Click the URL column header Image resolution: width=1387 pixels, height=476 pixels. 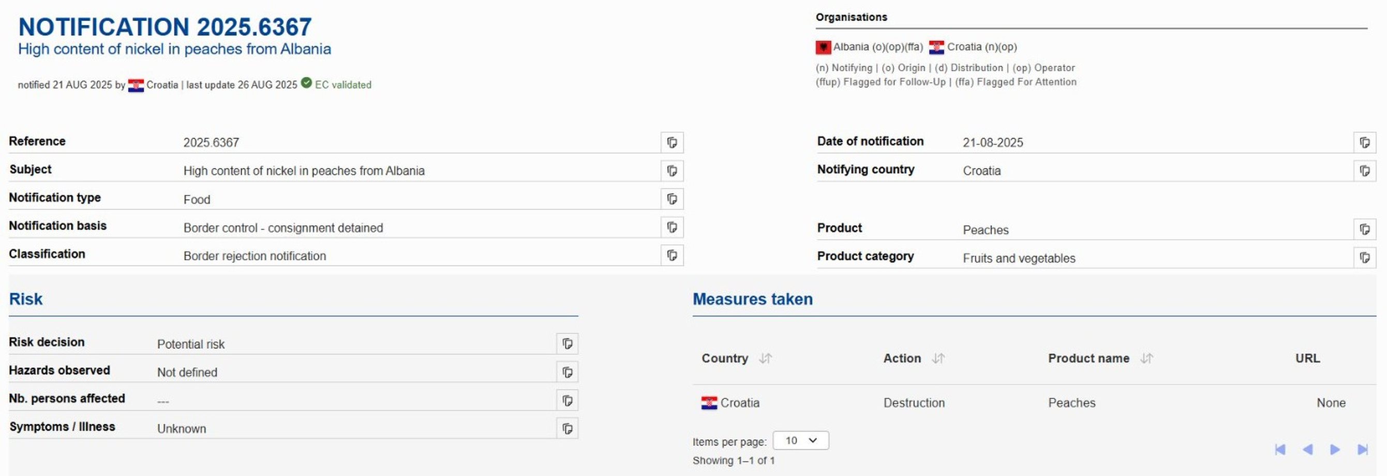pos(1307,358)
